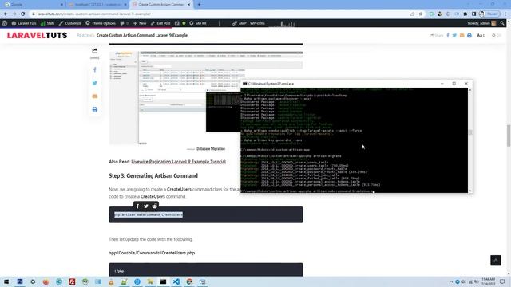The image size is (511, 287).
Task: Open the Chrome three-dot menu
Action: (x=505, y=14)
